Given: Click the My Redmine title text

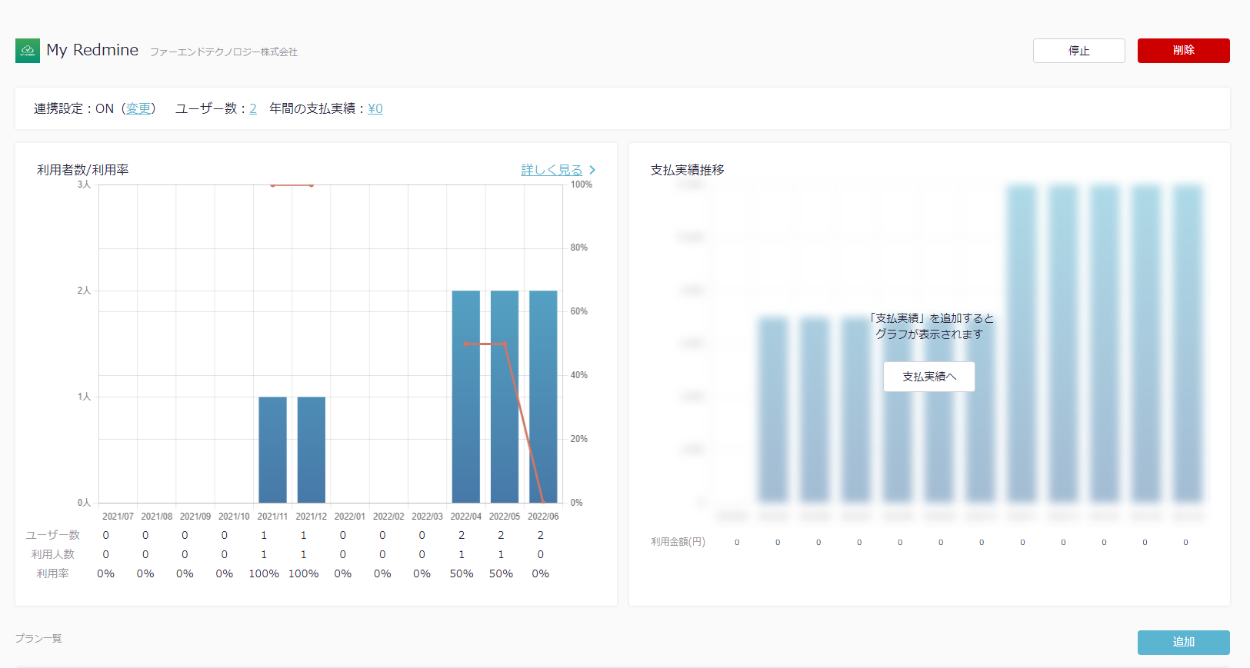Looking at the screenshot, I should coord(92,50).
